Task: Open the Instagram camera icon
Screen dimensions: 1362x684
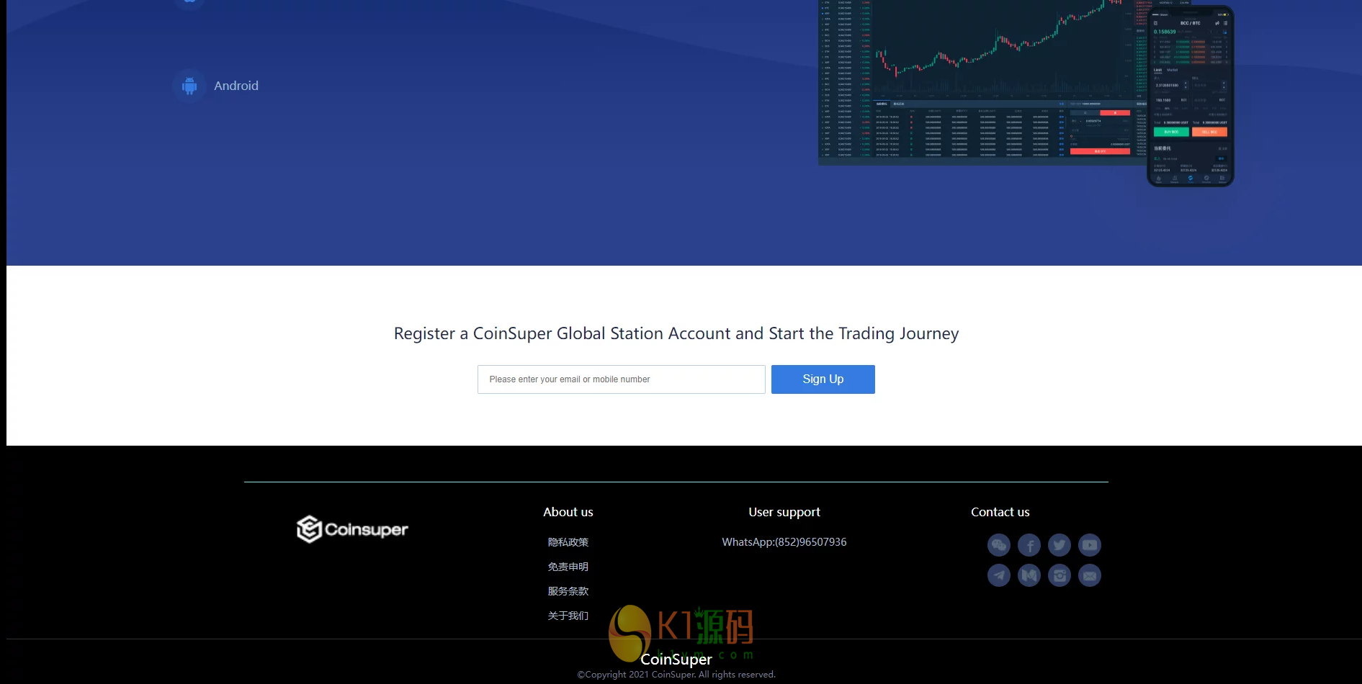Action: point(1059,575)
